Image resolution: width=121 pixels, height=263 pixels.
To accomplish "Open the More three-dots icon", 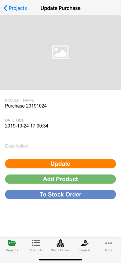I will (x=109, y=243).
